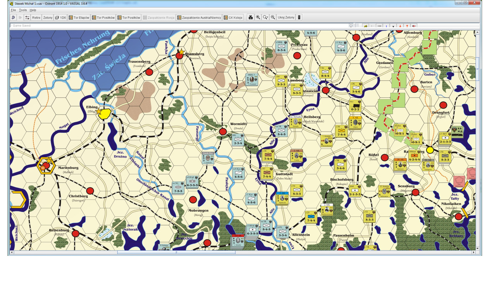Select the 1/2K cavalry counter 3-4-6
The width and height of the screenshot is (496, 286).
[356, 88]
